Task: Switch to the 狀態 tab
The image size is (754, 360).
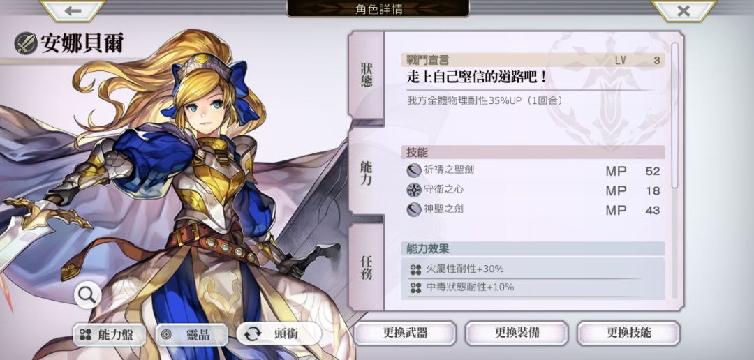Action: (x=367, y=75)
